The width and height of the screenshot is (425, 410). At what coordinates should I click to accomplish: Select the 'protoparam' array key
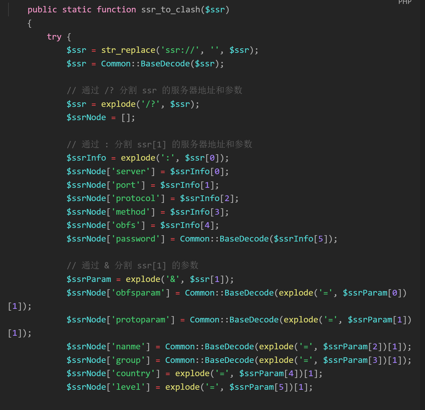(x=141, y=320)
